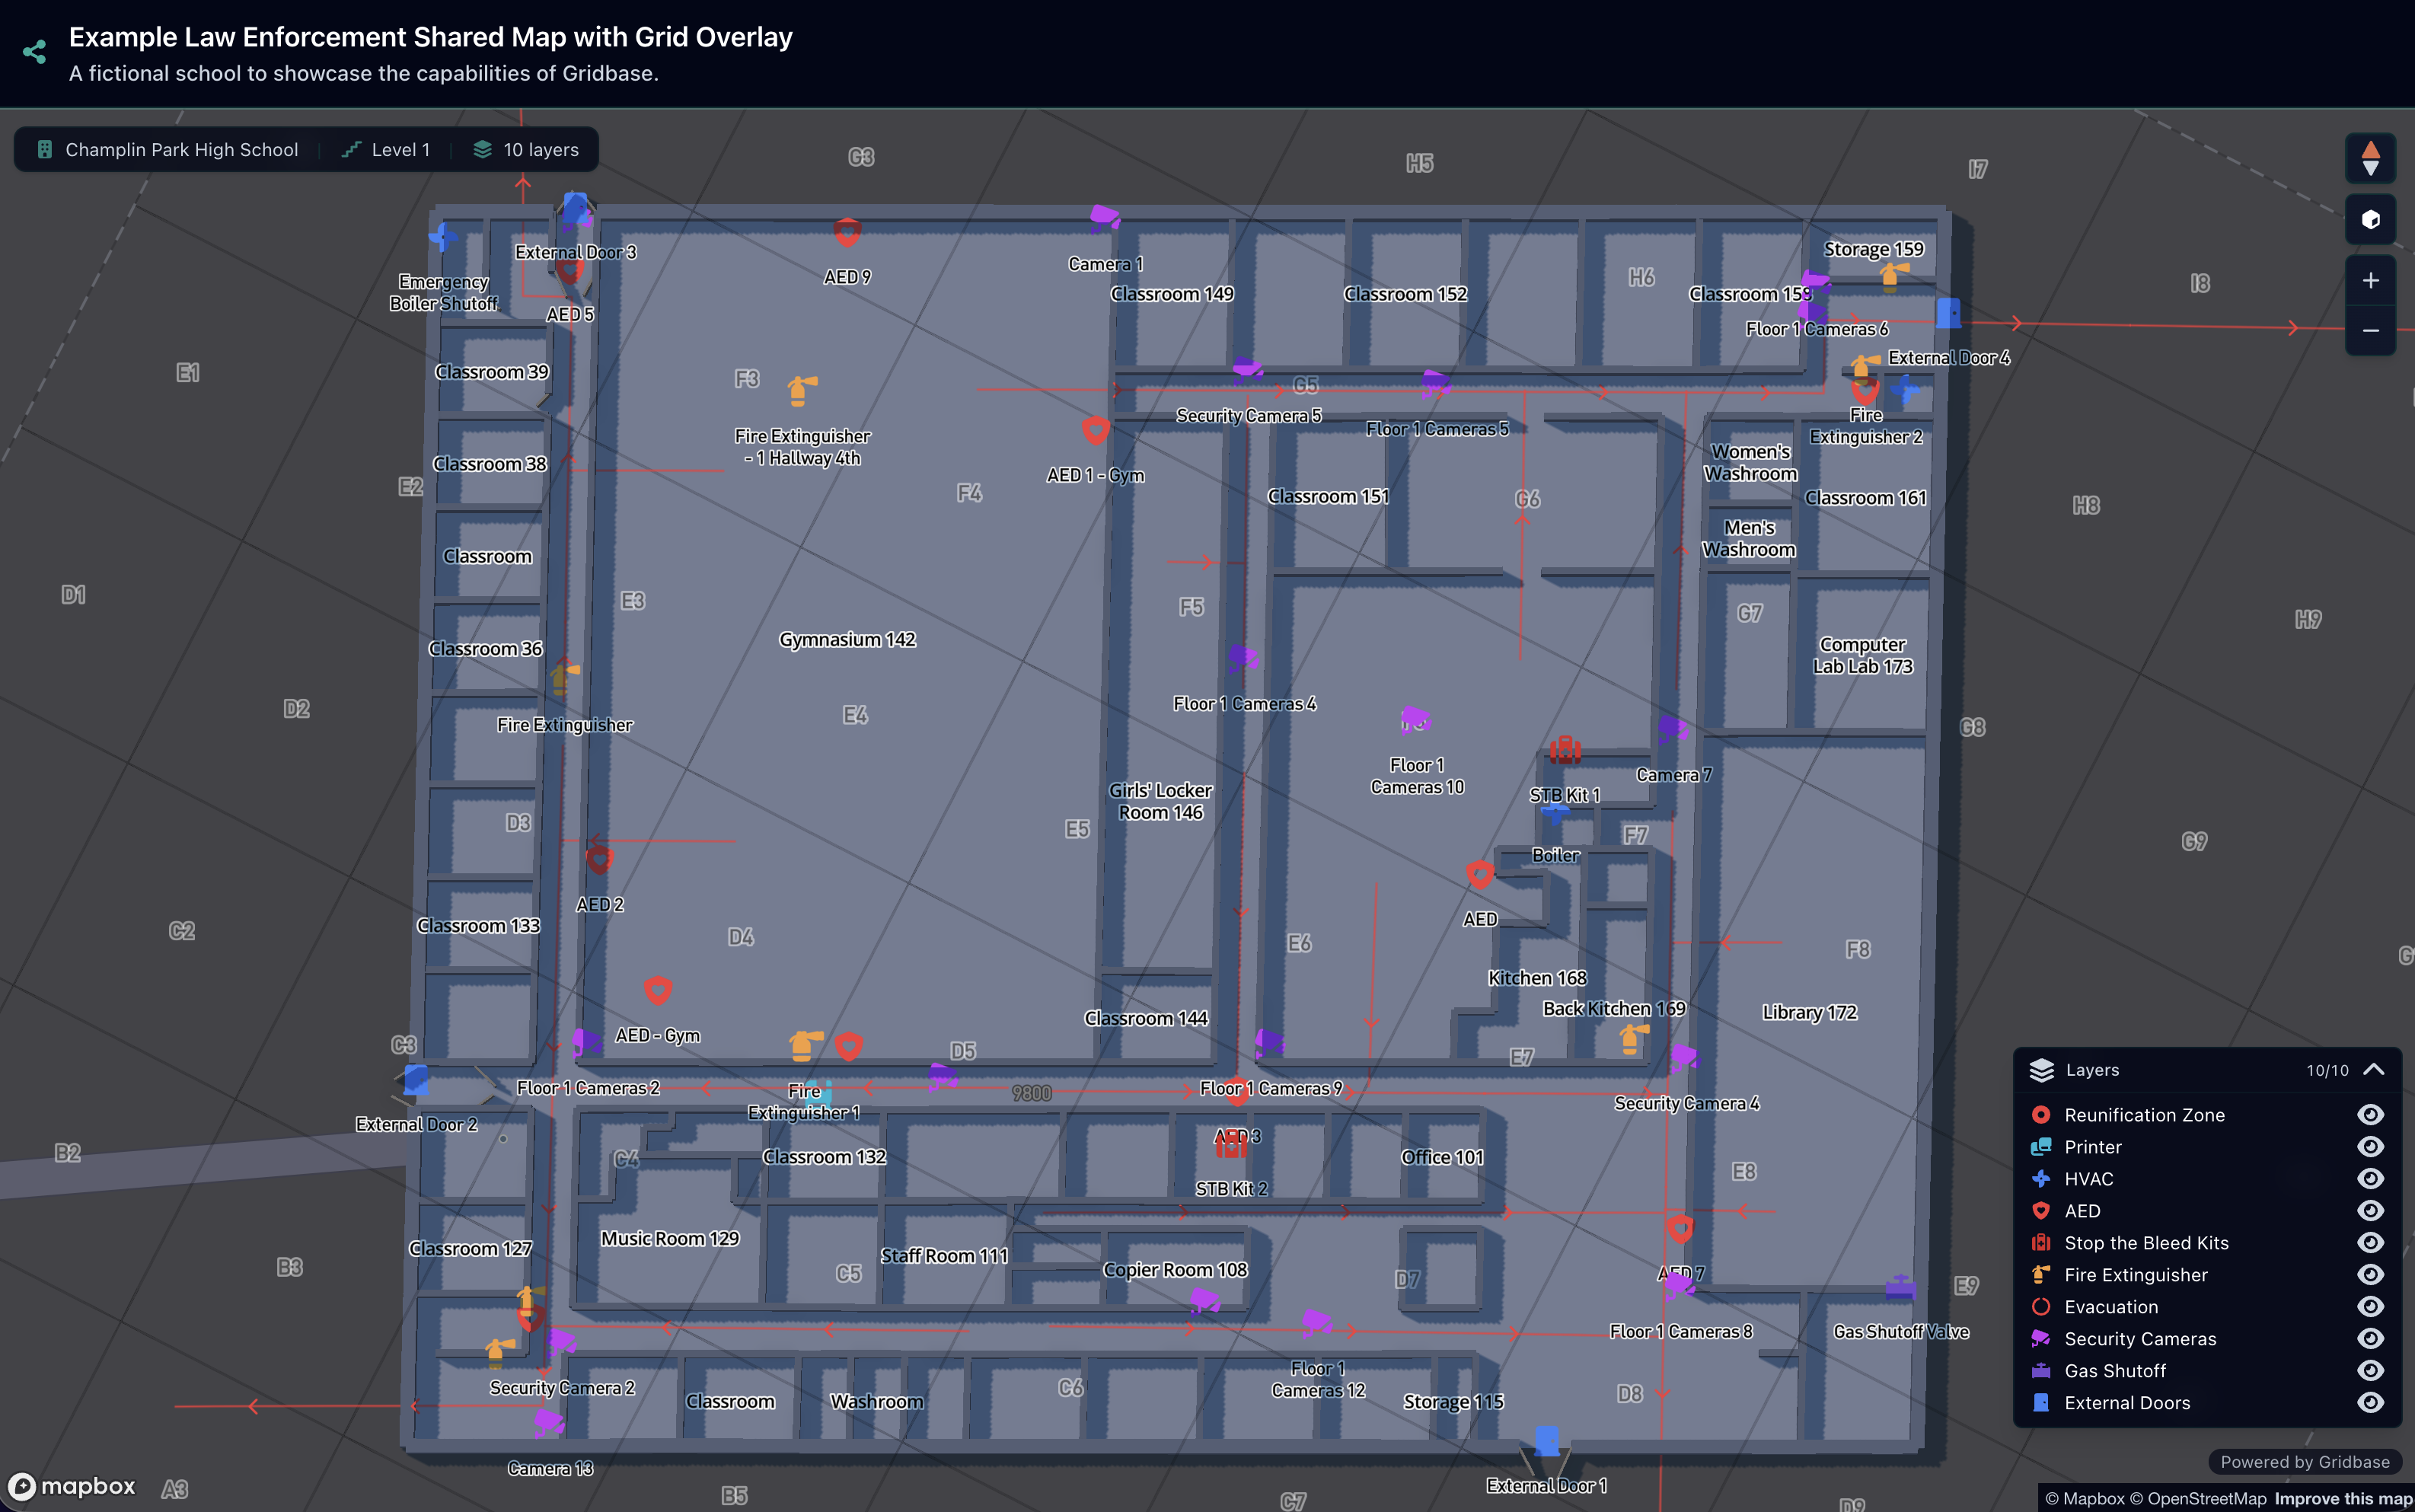Click the Floor 1 Cameras 4 icon

tap(1242, 658)
